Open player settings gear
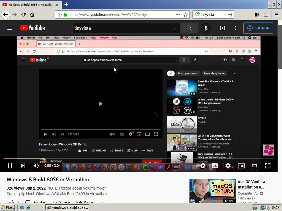Viewport: 282px width, 211px height. tap(228, 166)
